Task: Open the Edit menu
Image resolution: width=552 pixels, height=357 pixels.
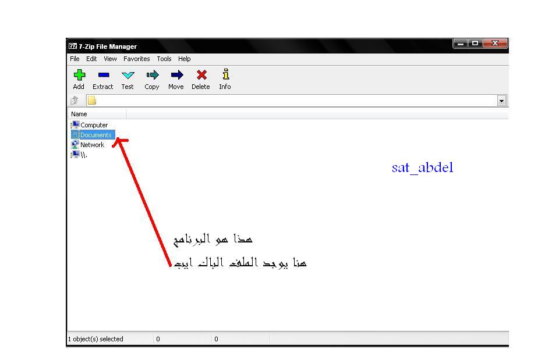Action: [x=91, y=59]
